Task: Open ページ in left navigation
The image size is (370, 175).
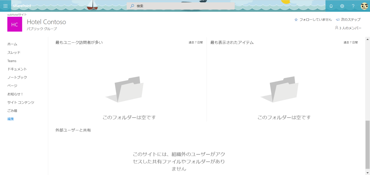Action: click(x=12, y=86)
